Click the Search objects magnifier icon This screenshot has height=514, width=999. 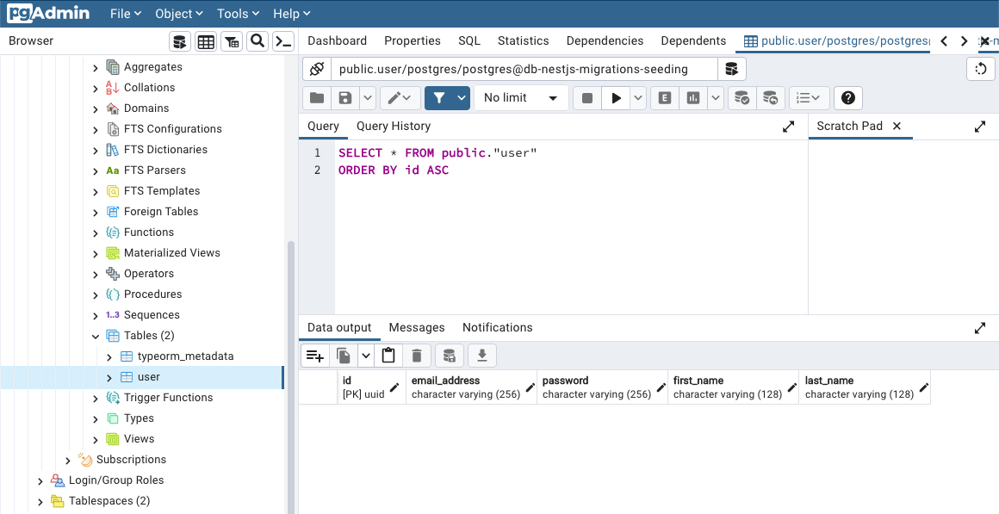257,40
